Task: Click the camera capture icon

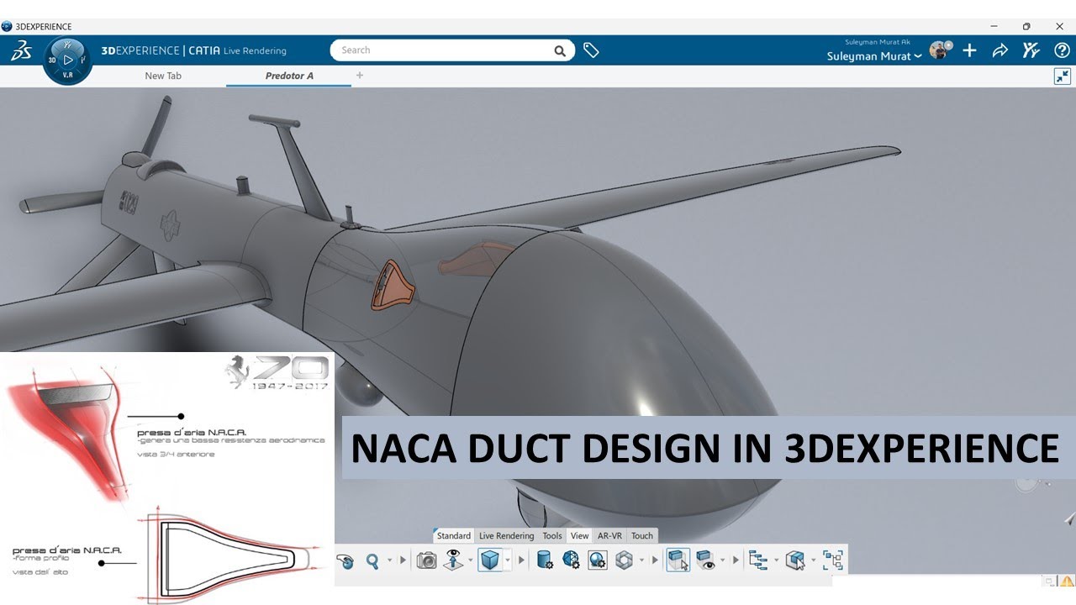Action: tap(427, 560)
